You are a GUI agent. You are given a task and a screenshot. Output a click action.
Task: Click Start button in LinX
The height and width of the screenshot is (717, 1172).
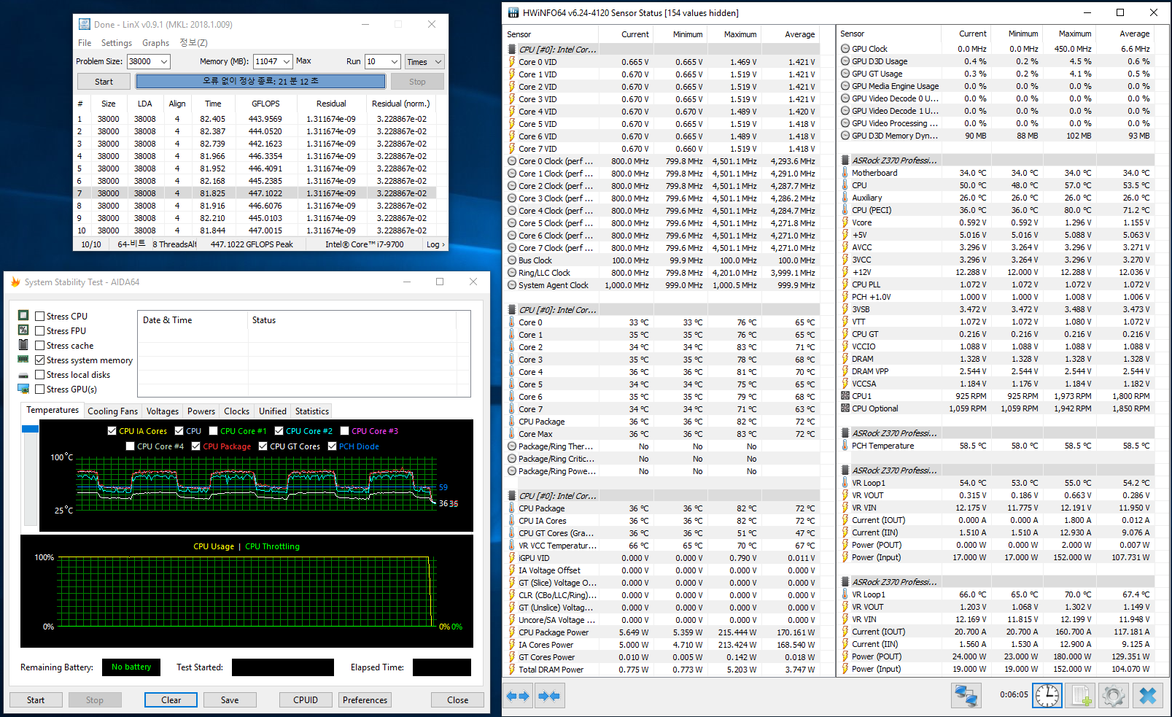click(x=104, y=82)
